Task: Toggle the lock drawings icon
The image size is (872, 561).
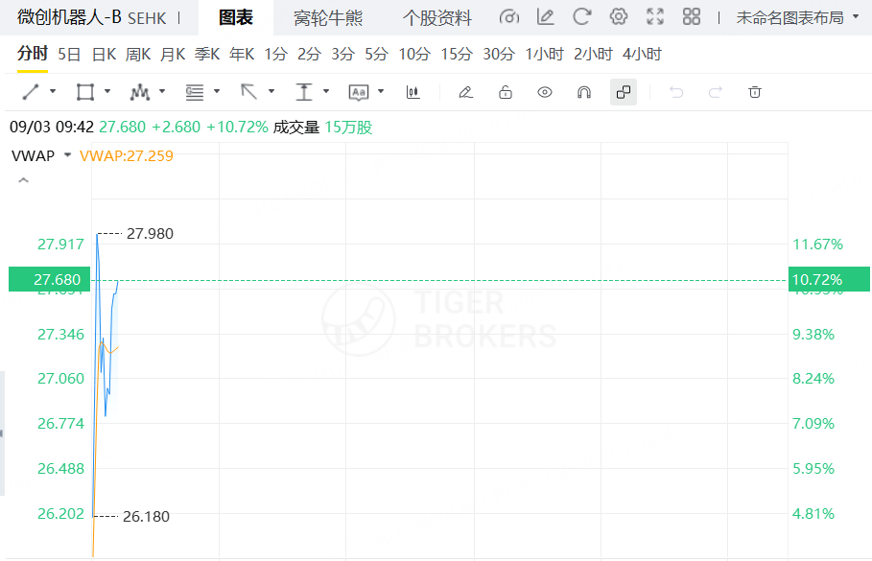Action: (505, 92)
